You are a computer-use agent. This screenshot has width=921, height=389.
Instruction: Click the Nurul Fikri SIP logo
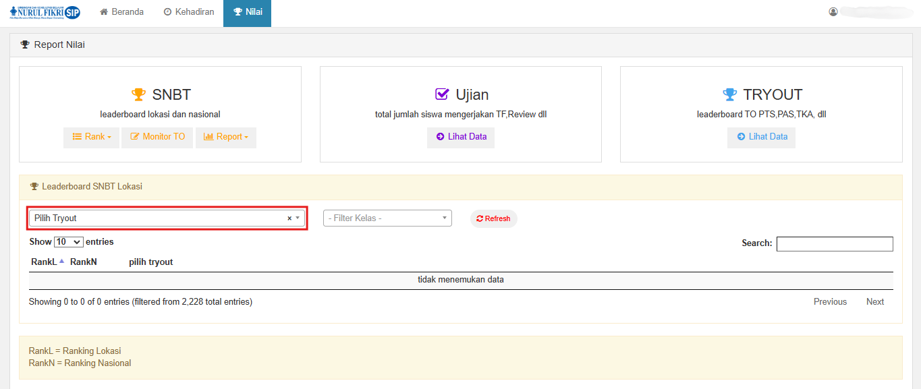pos(45,12)
